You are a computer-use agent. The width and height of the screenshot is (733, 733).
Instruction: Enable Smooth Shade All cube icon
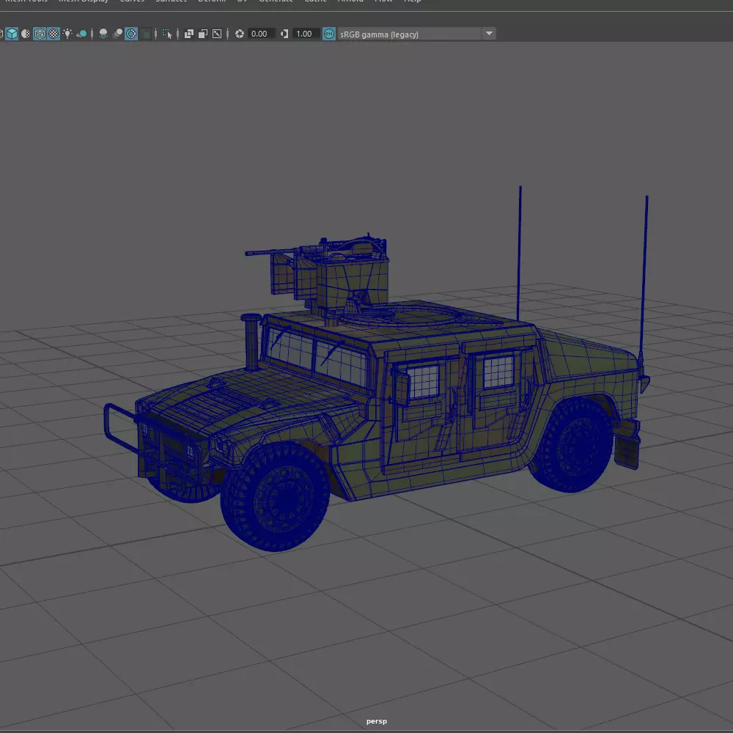coord(12,34)
